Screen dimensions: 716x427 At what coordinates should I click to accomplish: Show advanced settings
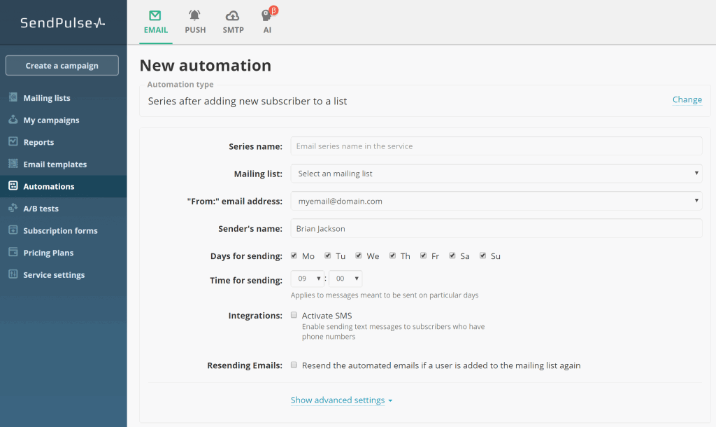pyautogui.click(x=338, y=400)
